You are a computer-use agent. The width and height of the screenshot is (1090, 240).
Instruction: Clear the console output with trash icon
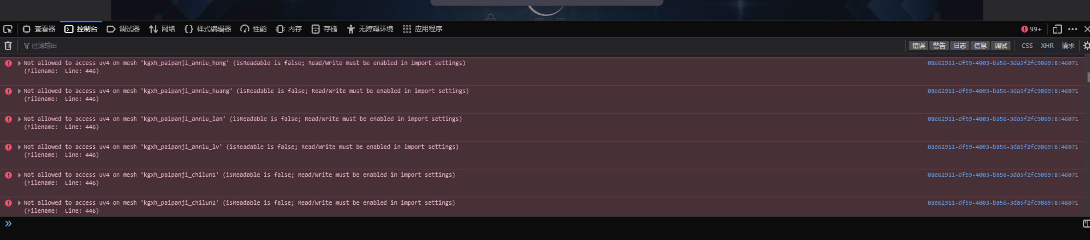[x=8, y=46]
